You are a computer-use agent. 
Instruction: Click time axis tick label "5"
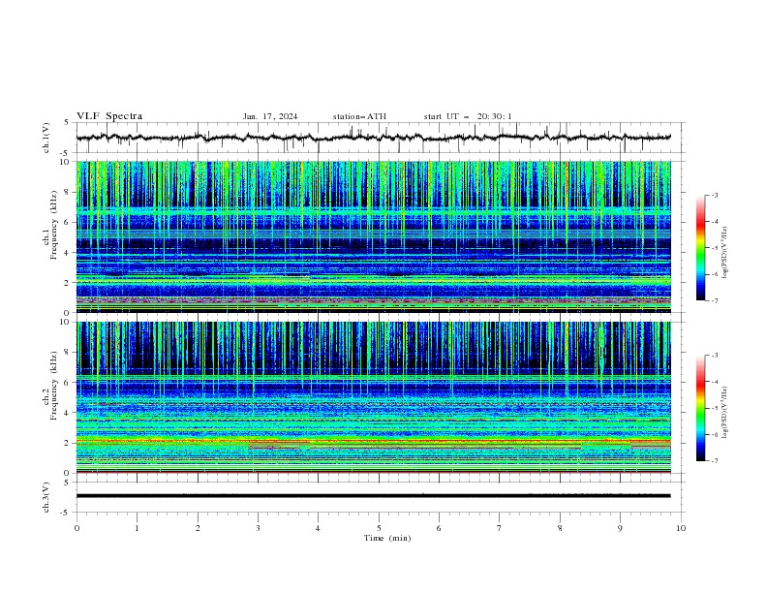click(x=379, y=528)
